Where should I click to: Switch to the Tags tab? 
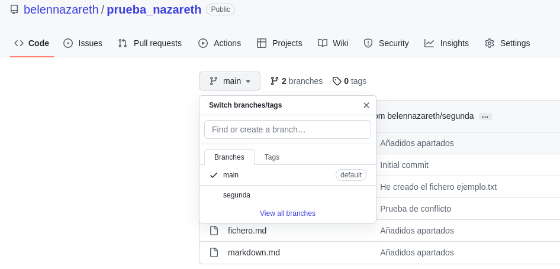point(272,157)
